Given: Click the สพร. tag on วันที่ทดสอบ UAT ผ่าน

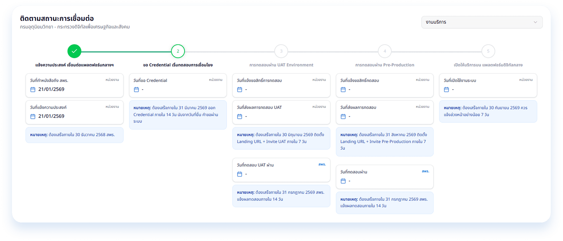Looking at the screenshot, I should pyautogui.click(x=322, y=164).
